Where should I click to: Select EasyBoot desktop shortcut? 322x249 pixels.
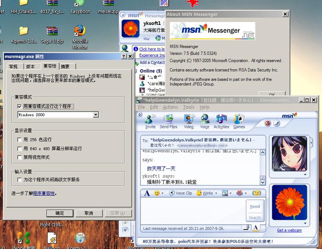click(80, 7)
